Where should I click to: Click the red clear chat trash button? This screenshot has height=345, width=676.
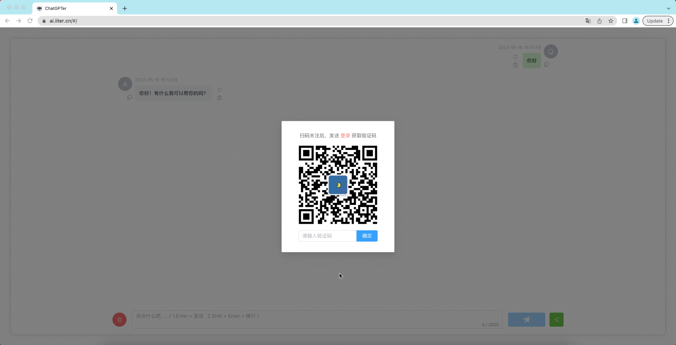pyautogui.click(x=119, y=320)
